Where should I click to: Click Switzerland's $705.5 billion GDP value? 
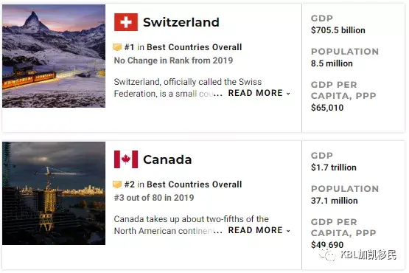338,30
